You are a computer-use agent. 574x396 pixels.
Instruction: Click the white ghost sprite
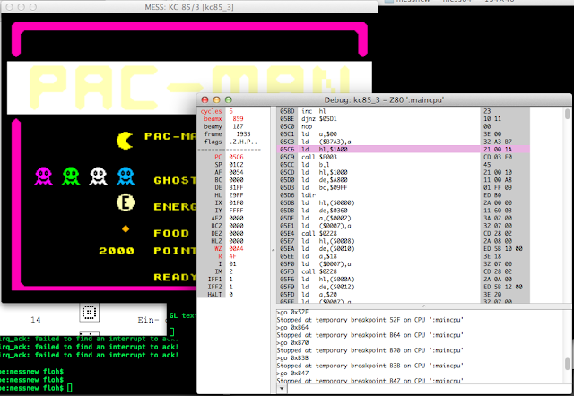click(98, 176)
